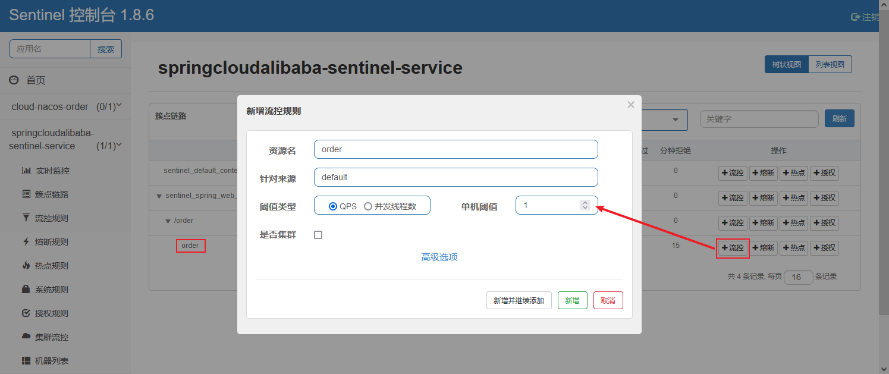Click the 系统规则 lock icon
Viewport: 889px width, 374px height.
tap(26, 290)
